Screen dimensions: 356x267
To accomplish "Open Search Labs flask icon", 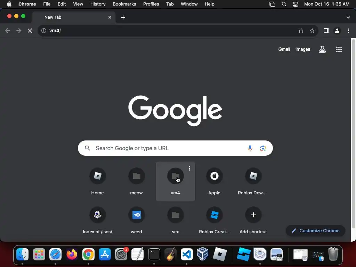I will [322, 49].
